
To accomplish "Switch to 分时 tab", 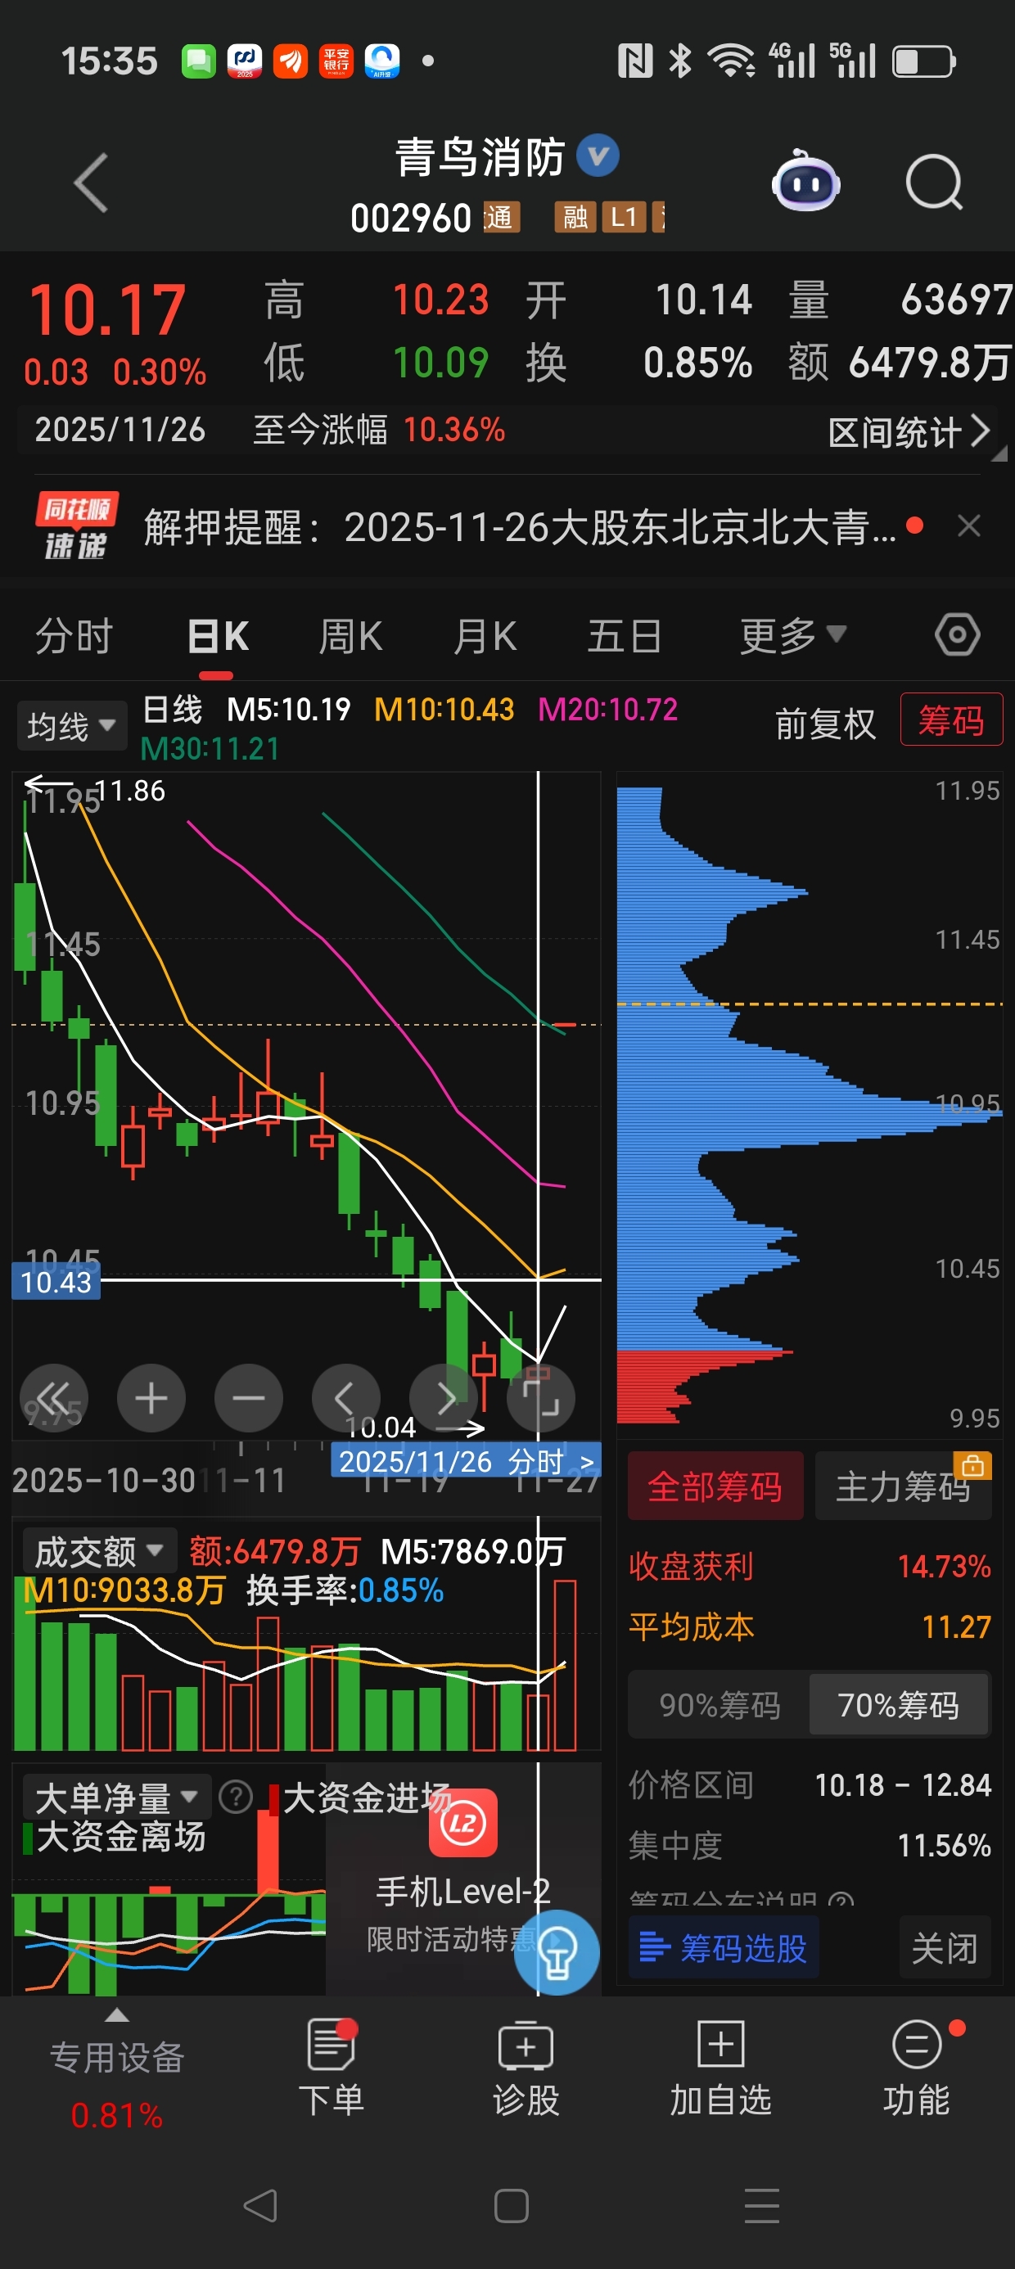I will tap(74, 635).
